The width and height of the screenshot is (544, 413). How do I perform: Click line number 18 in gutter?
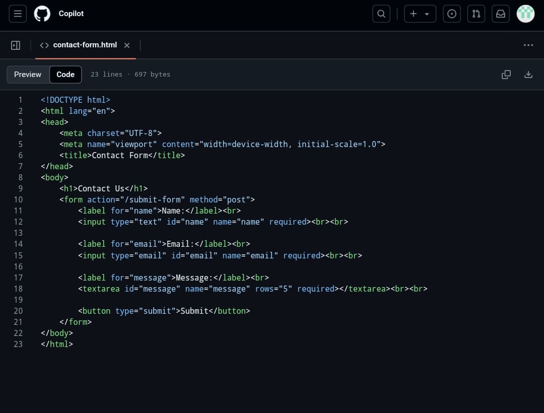pos(19,289)
